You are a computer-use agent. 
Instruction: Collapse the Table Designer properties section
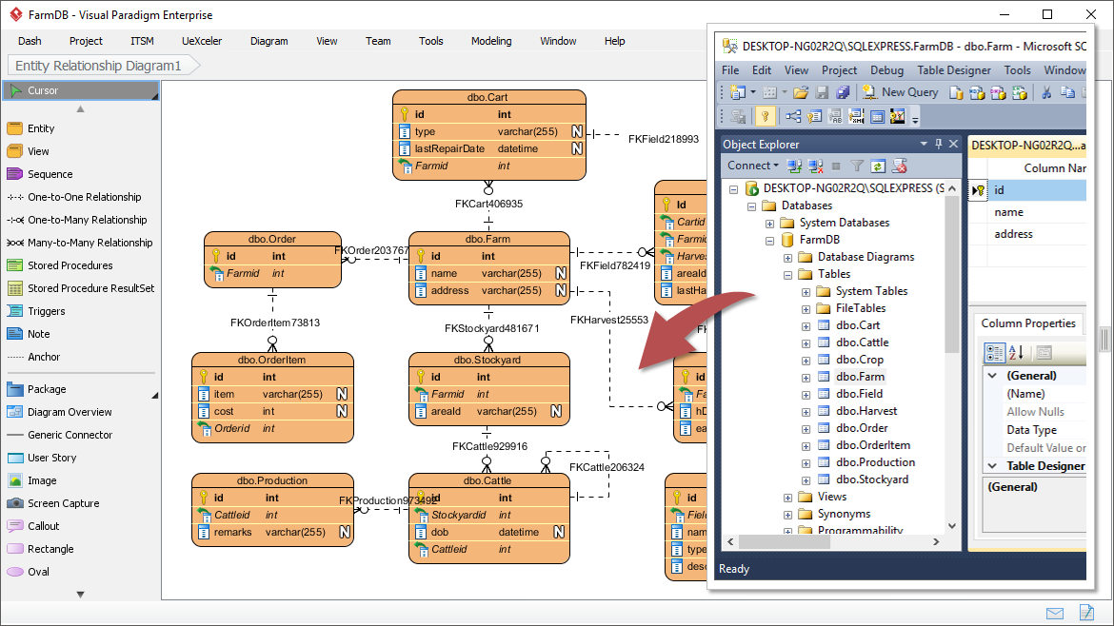click(x=992, y=465)
